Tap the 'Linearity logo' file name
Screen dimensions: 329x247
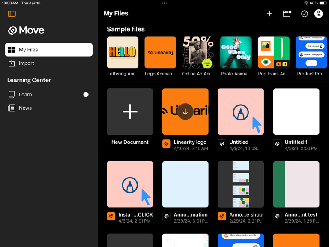pyautogui.click(x=190, y=142)
